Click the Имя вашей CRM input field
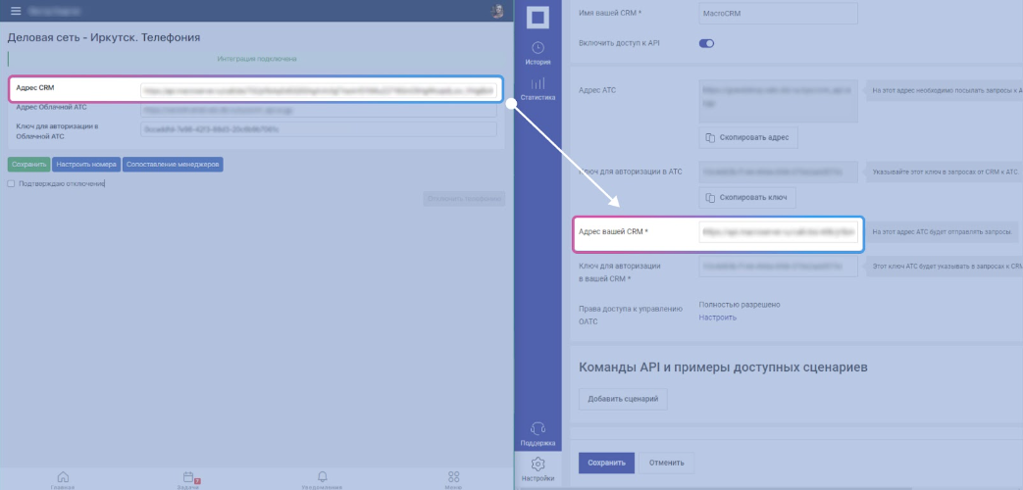The image size is (1023, 490). click(x=778, y=13)
